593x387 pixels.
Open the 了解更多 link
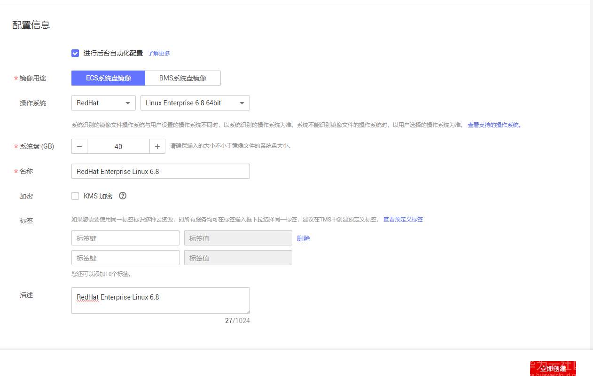pos(159,53)
